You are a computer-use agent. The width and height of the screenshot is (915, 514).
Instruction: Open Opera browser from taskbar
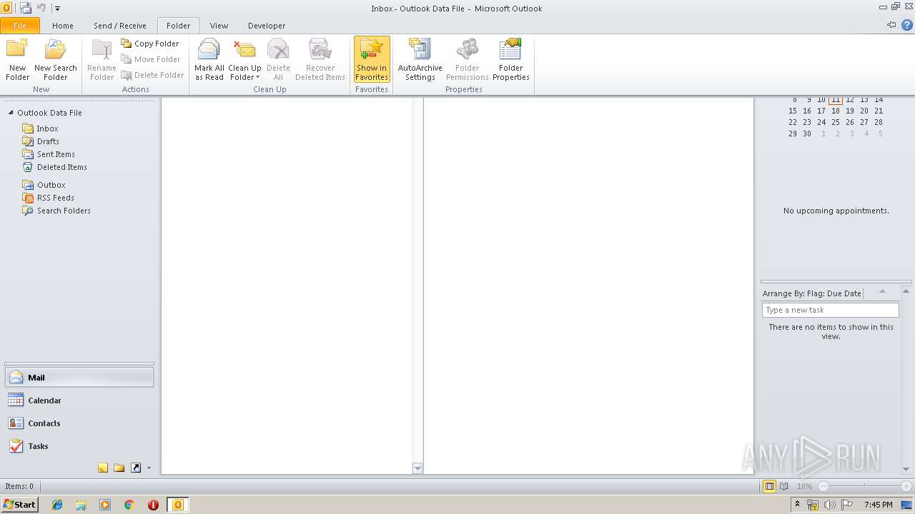tap(153, 505)
